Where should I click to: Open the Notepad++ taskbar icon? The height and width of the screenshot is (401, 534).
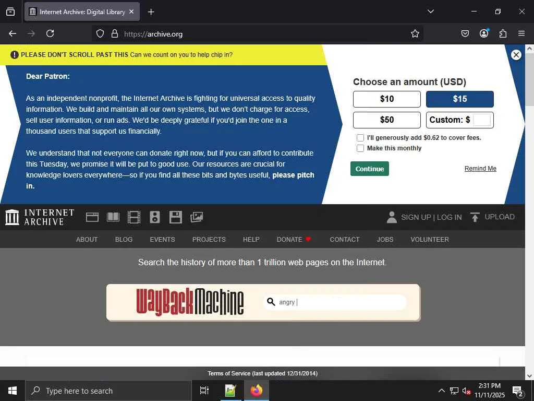coord(230,391)
